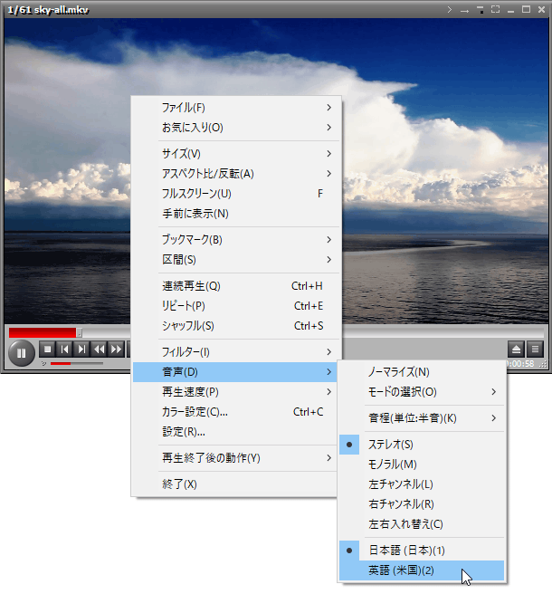Expand 再生終了後の動作(Y) submenu

(236, 458)
